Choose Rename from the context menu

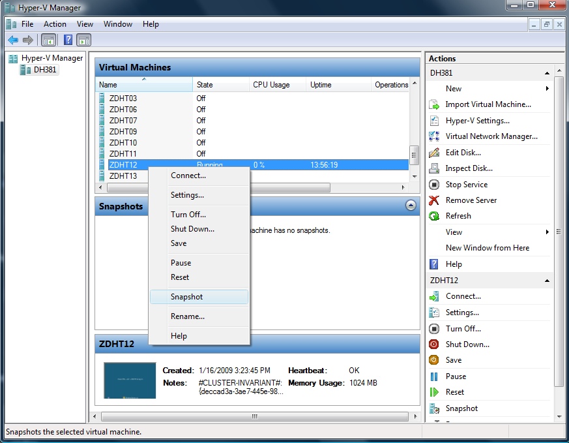tap(188, 316)
